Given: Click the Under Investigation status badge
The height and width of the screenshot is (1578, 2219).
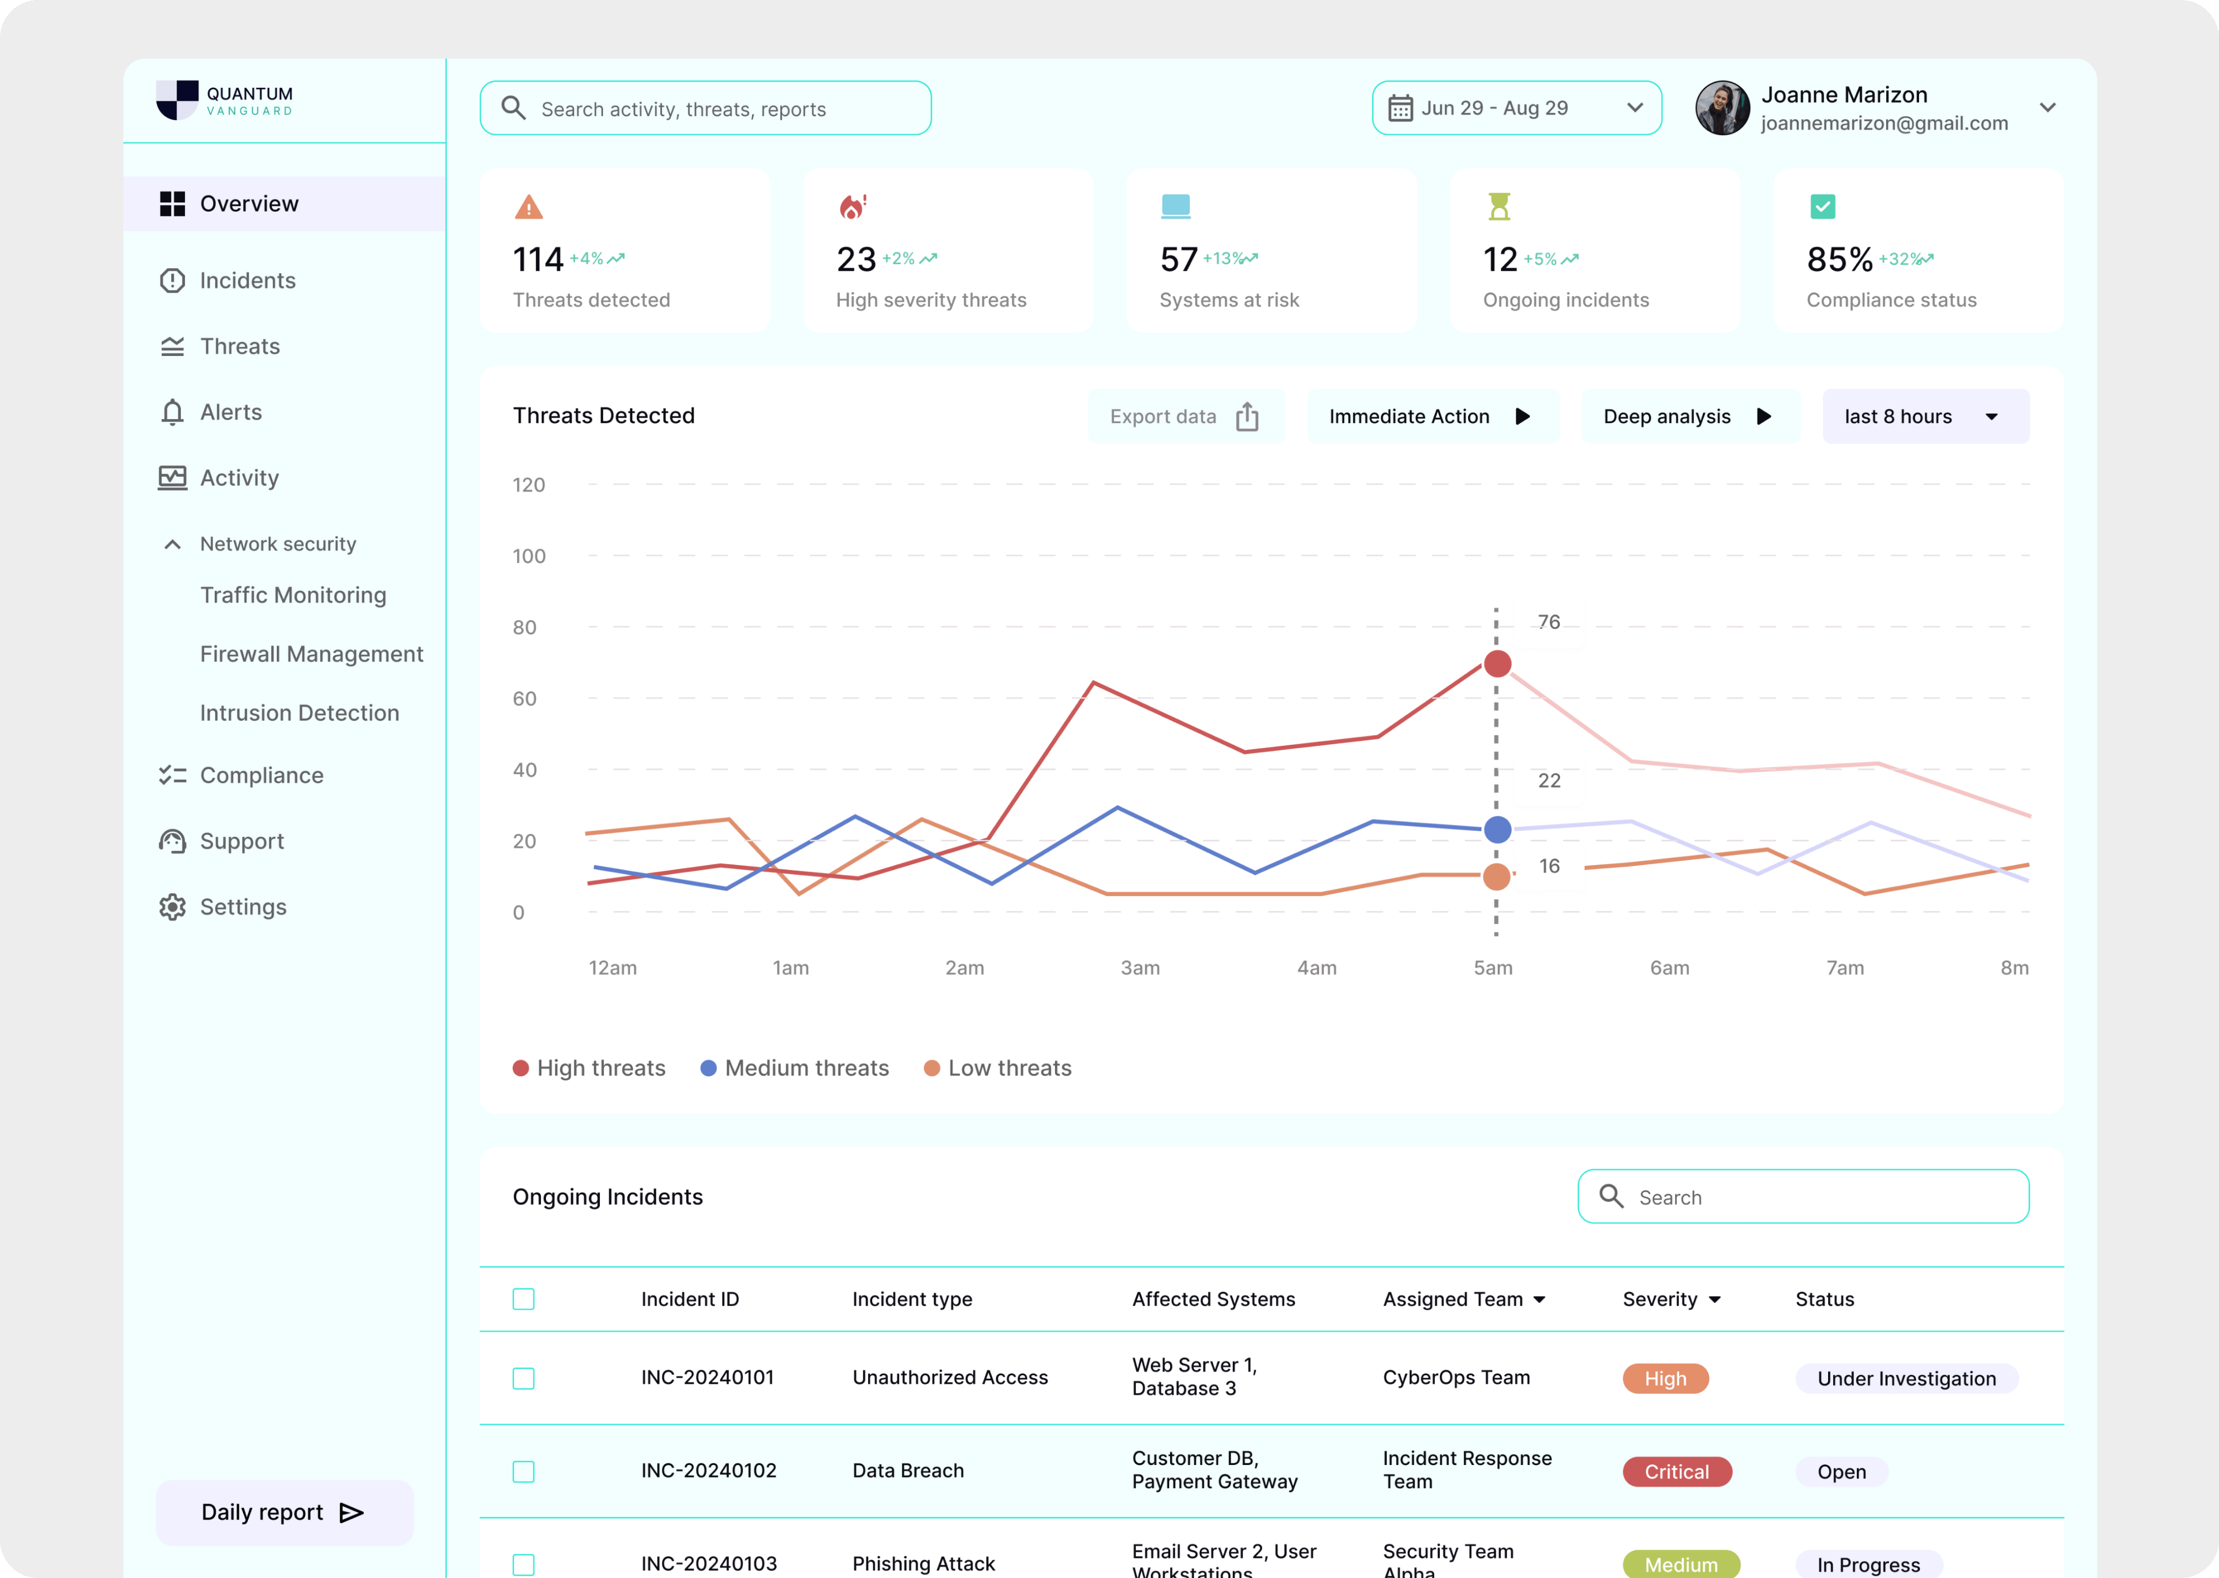Looking at the screenshot, I should click(x=1906, y=1378).
